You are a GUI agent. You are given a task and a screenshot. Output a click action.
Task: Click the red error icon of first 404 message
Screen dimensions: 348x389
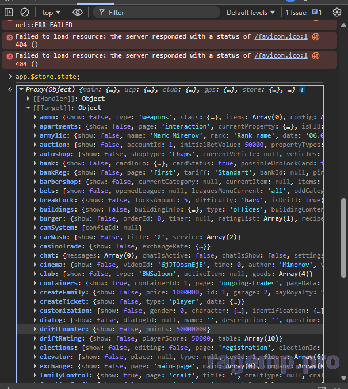pos(10,37)
